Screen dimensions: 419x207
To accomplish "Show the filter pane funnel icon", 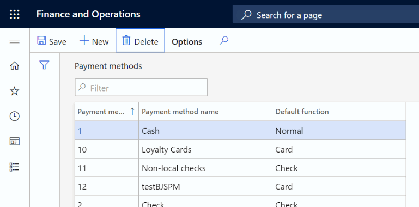I will tap(44, 65).
